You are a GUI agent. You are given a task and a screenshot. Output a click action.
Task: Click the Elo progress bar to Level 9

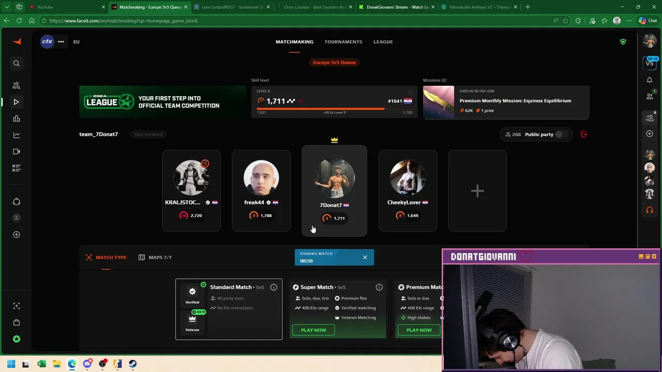pyautogui.click(x=334, y=109)
